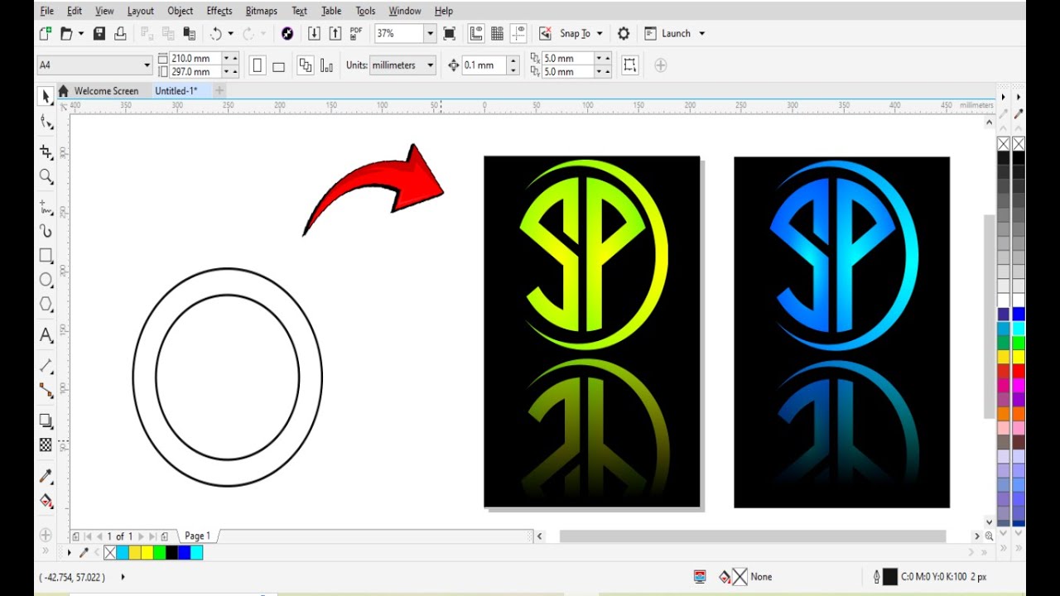Open the Options gear icon

pos(624,33)
